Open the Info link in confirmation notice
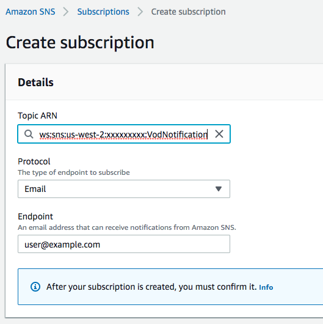The height and width of the screenshot is (324, 323). point(266,287)
